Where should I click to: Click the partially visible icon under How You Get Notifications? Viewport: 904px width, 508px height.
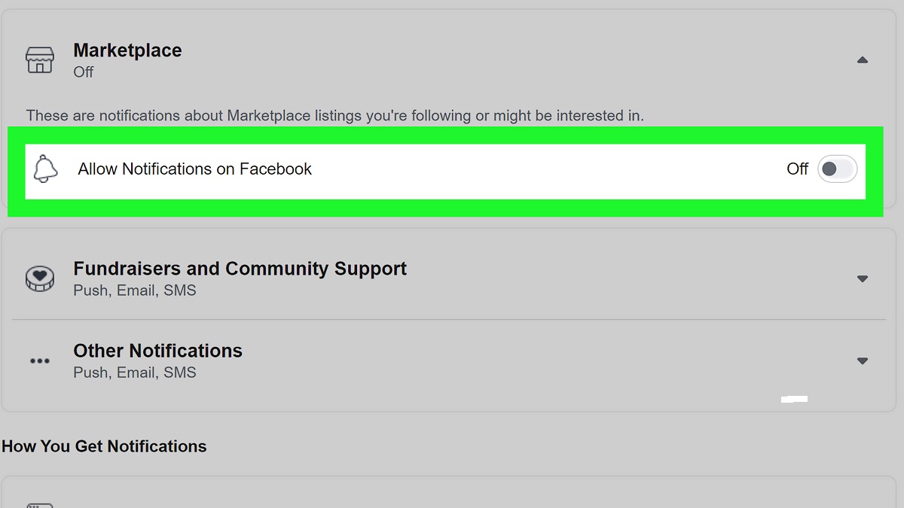tap(40, 504)
